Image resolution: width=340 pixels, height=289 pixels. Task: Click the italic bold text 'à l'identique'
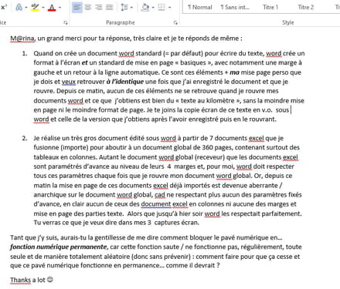[125, 82]
